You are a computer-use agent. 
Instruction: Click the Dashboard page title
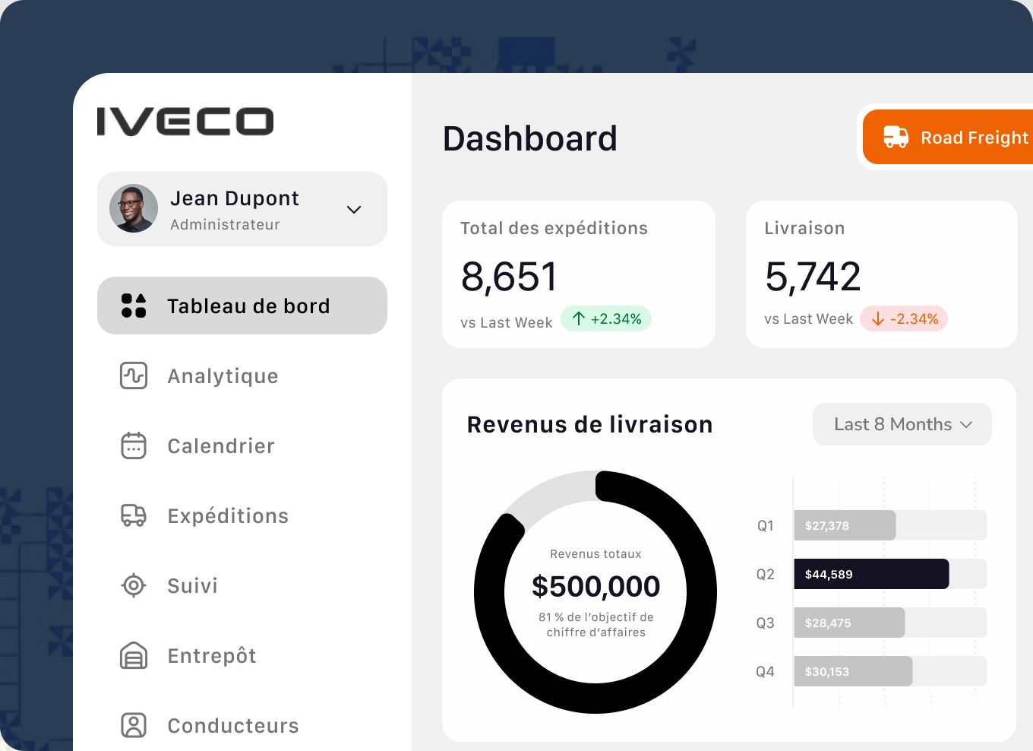529,138
